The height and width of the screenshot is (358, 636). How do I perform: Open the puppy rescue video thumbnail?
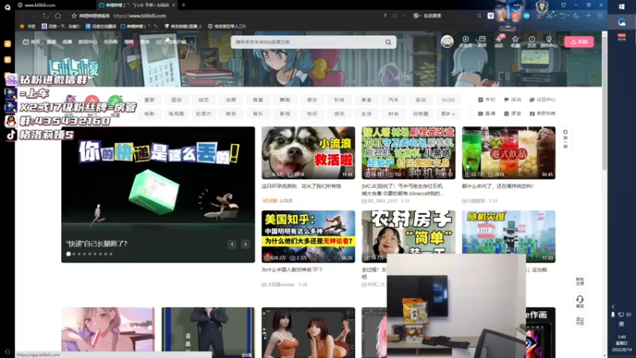[308, 153]
